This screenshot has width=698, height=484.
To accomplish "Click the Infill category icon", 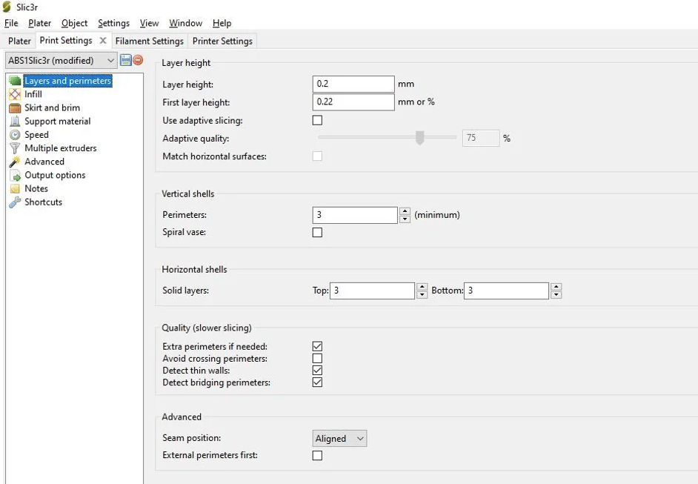I will click(15, 94).
